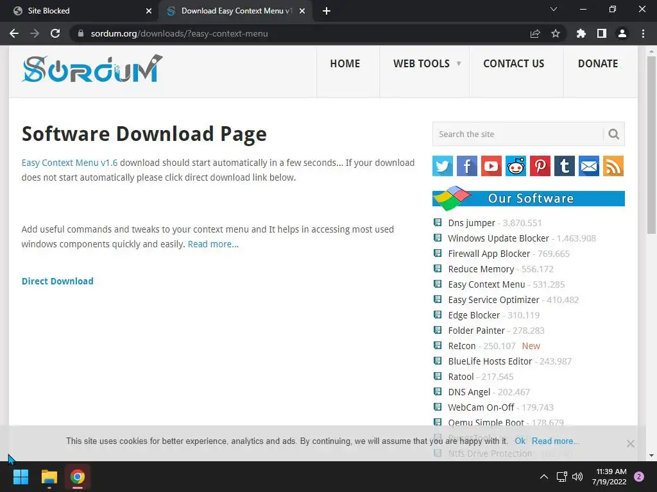The width and height of the screenshot is (657, 492).
Task: Accept cookies with Ok
Action: coord(520,441)
